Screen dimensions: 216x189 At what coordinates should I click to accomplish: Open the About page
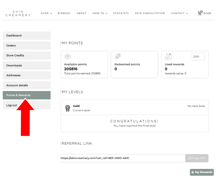(81, 13)
